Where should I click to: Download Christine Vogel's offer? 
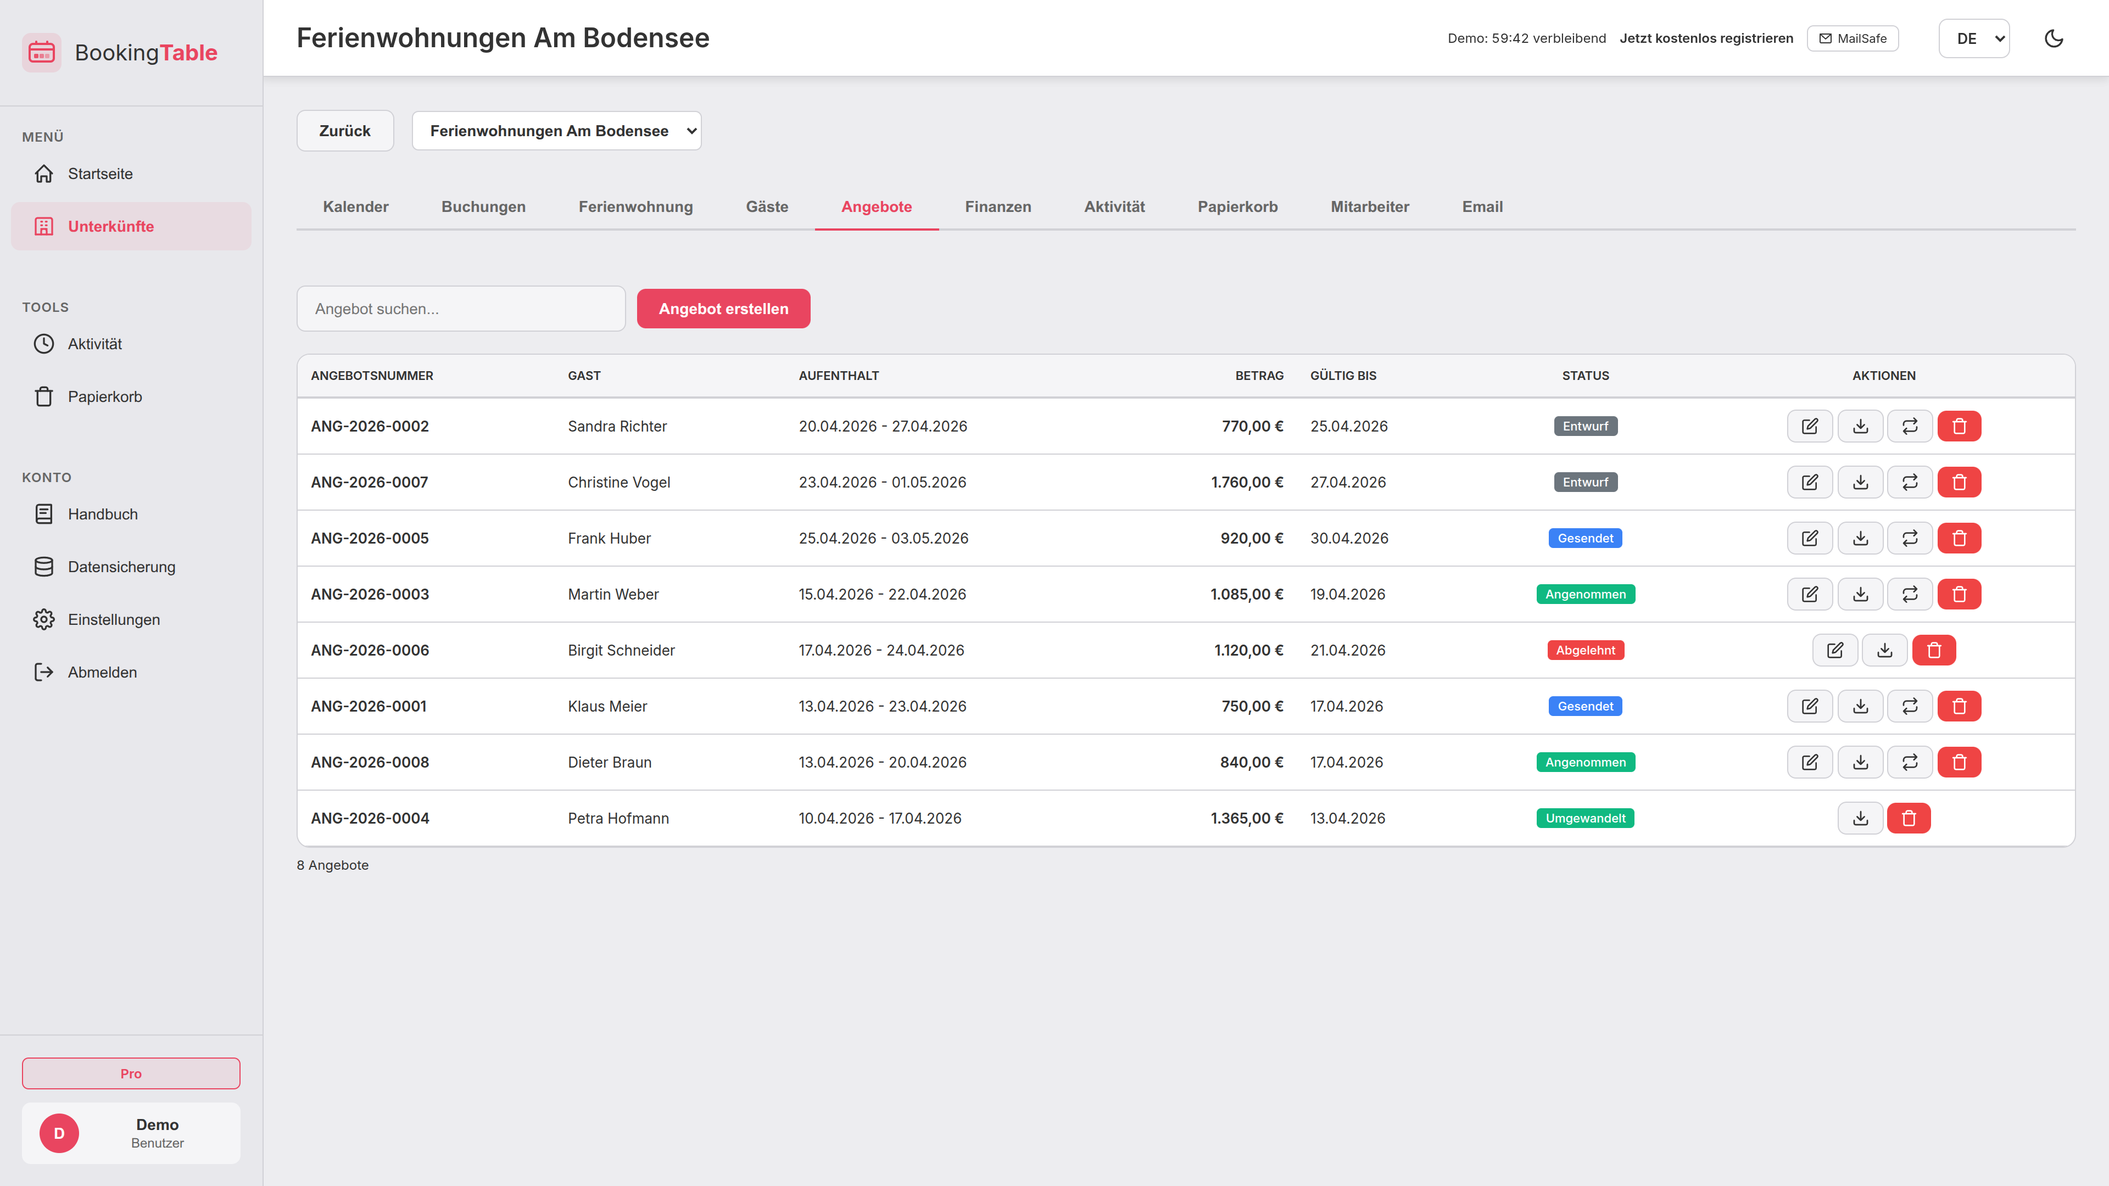point(1860,482)
